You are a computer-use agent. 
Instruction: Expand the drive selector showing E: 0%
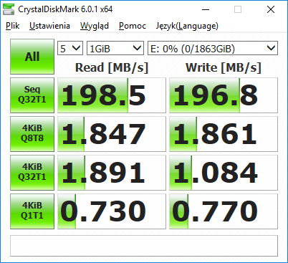213,48
